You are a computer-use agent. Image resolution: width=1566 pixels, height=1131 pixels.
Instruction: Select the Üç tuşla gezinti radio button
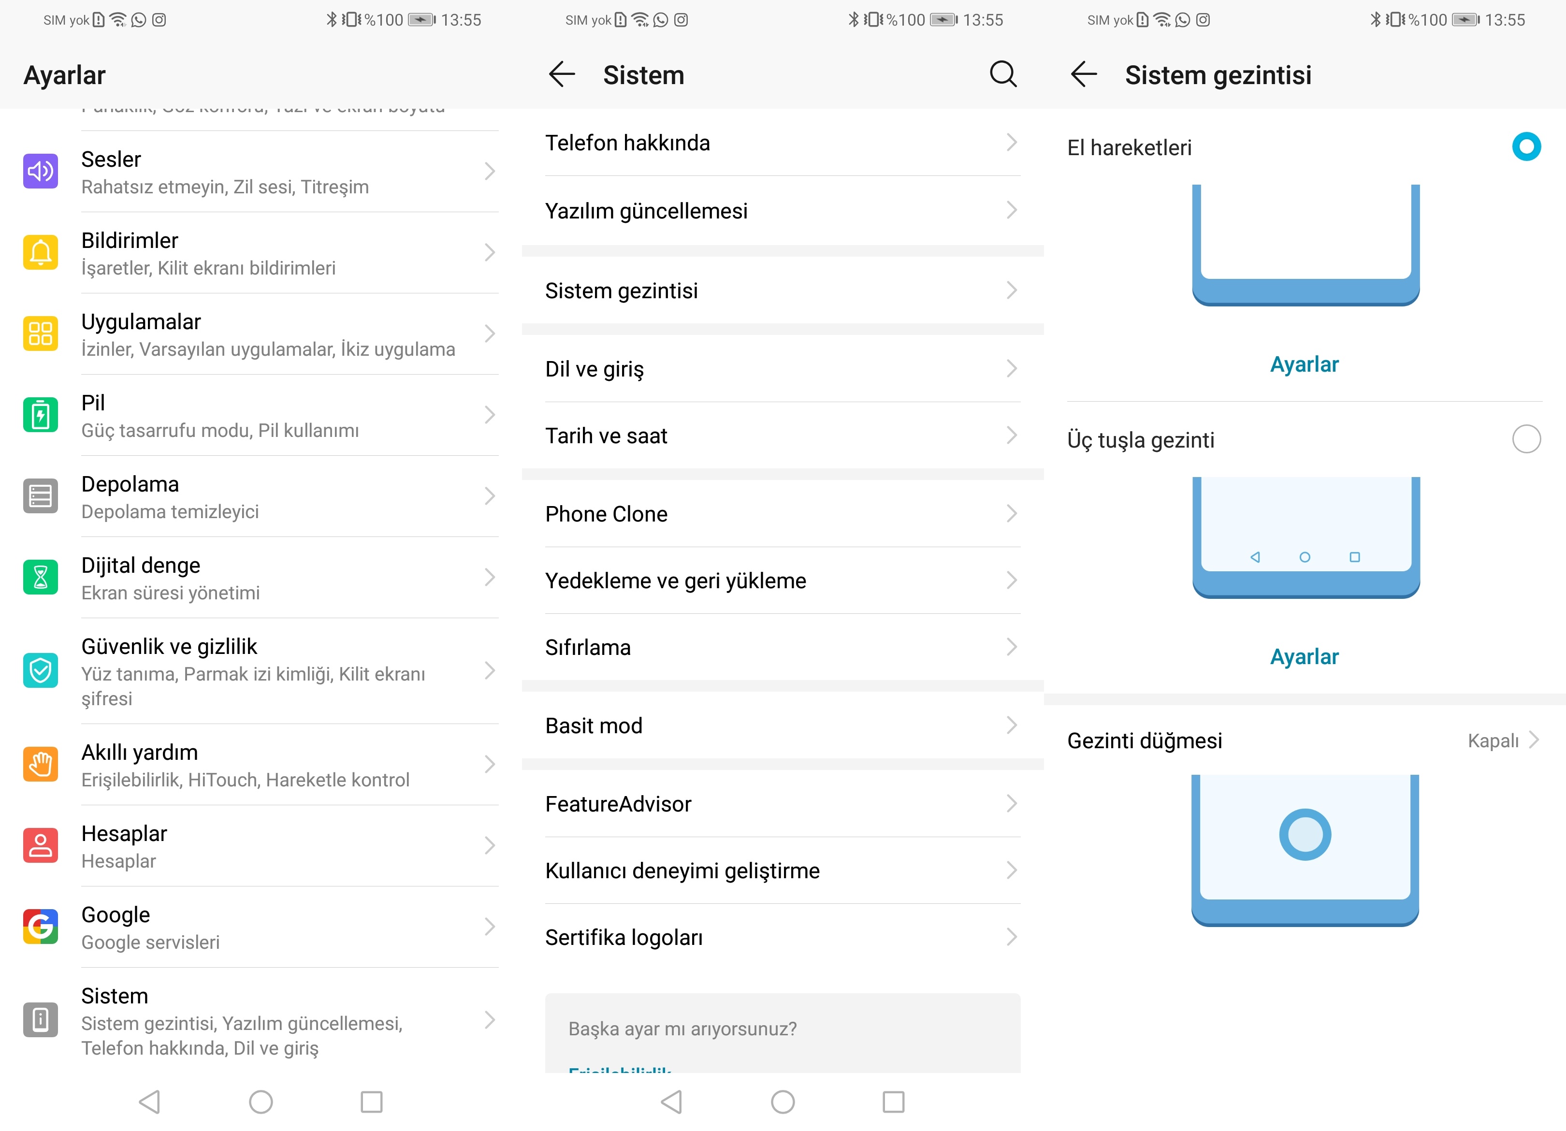pyautogui.click(x=1526, y=439)
